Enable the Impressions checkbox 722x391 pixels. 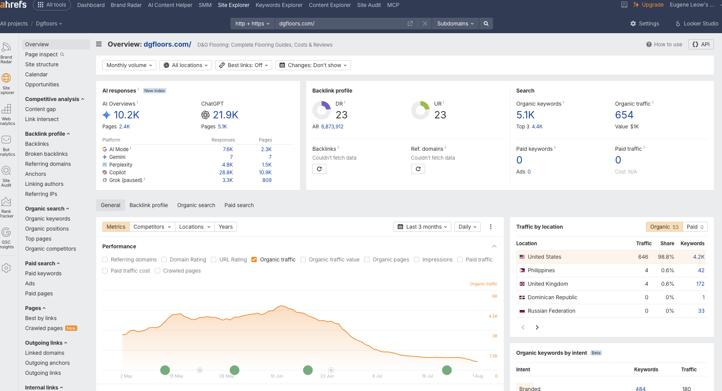pyautogui.click(x=417, y=260)
